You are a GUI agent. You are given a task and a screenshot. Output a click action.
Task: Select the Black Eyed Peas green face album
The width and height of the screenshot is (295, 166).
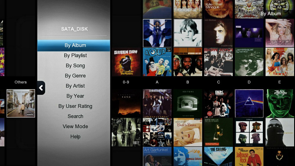[x=280, y=103]
